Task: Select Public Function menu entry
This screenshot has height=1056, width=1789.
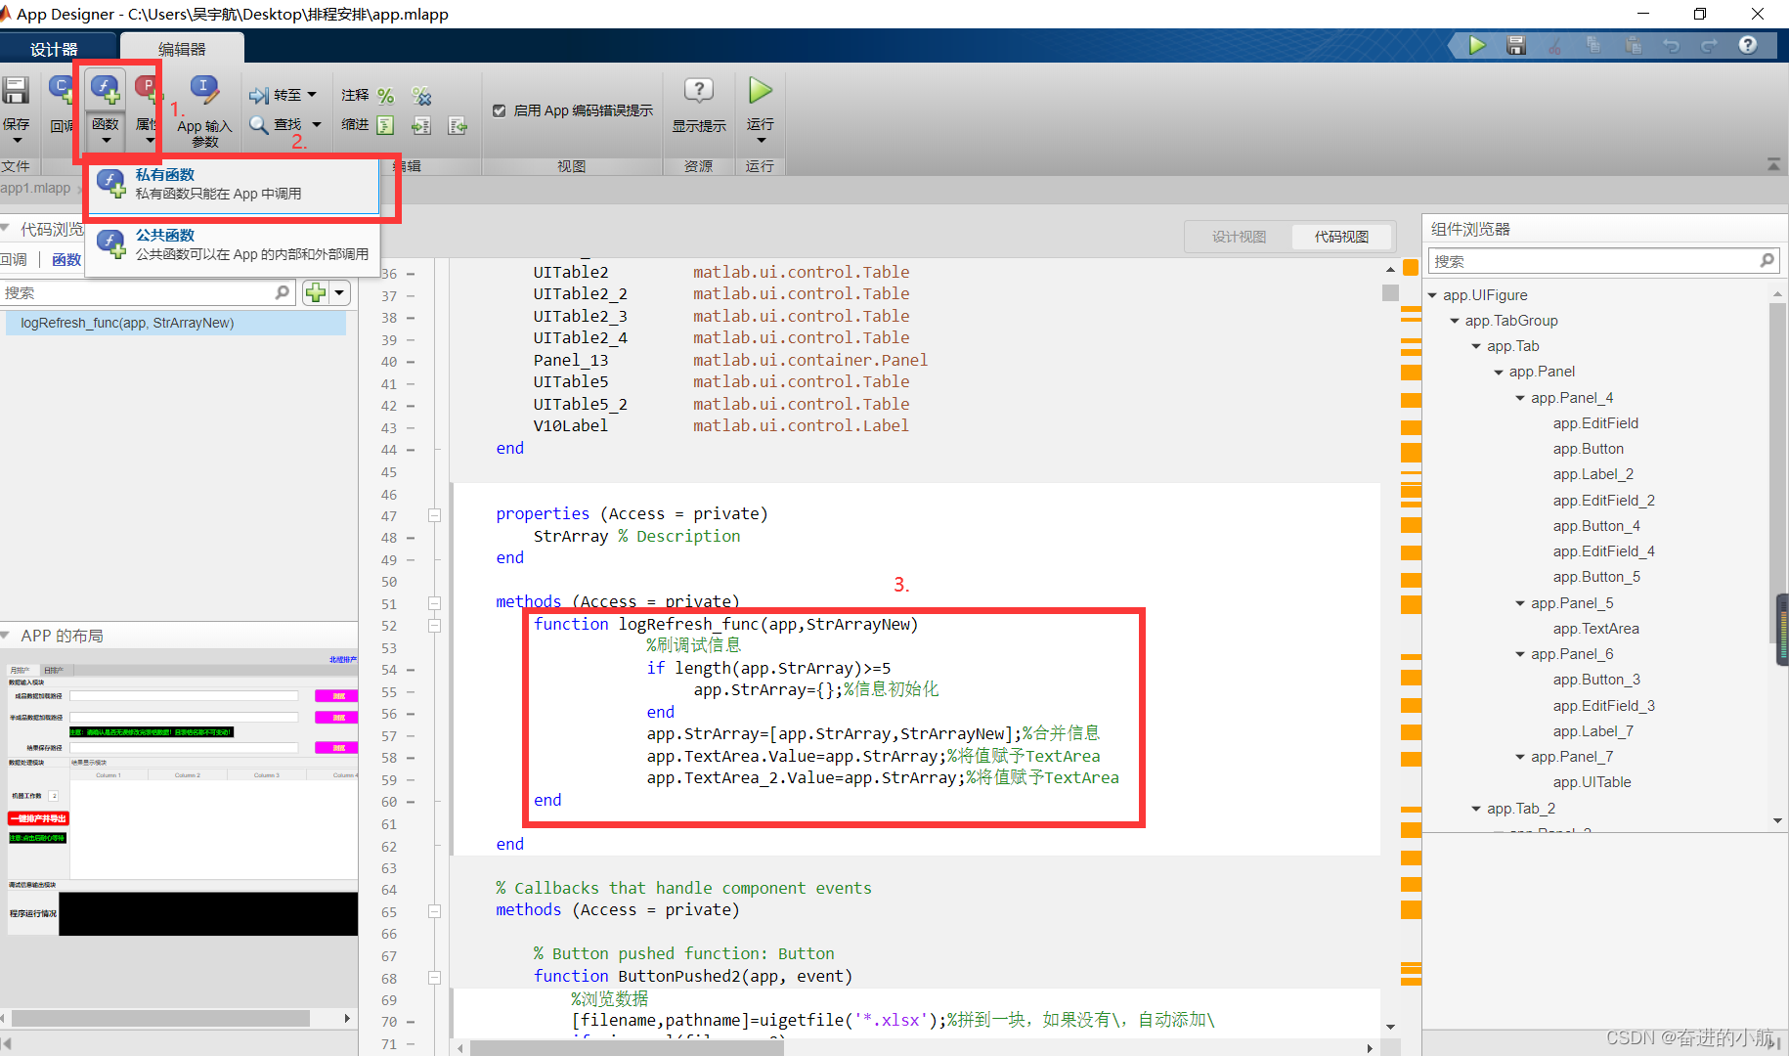Action: pos(233,244)
